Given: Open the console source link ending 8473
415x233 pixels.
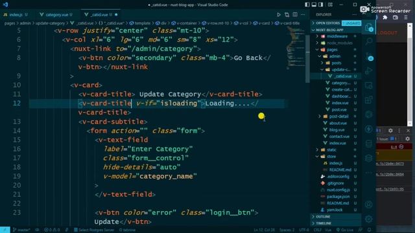Looking at the screenshot, I should click(390, 164).
